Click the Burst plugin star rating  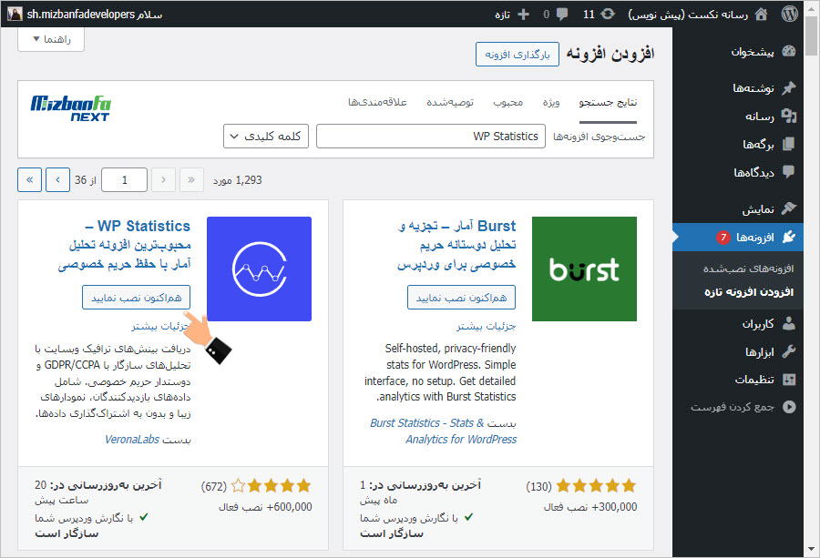(596, 486)
